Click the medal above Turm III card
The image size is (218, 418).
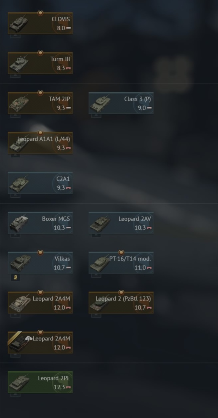pos(40,53)
